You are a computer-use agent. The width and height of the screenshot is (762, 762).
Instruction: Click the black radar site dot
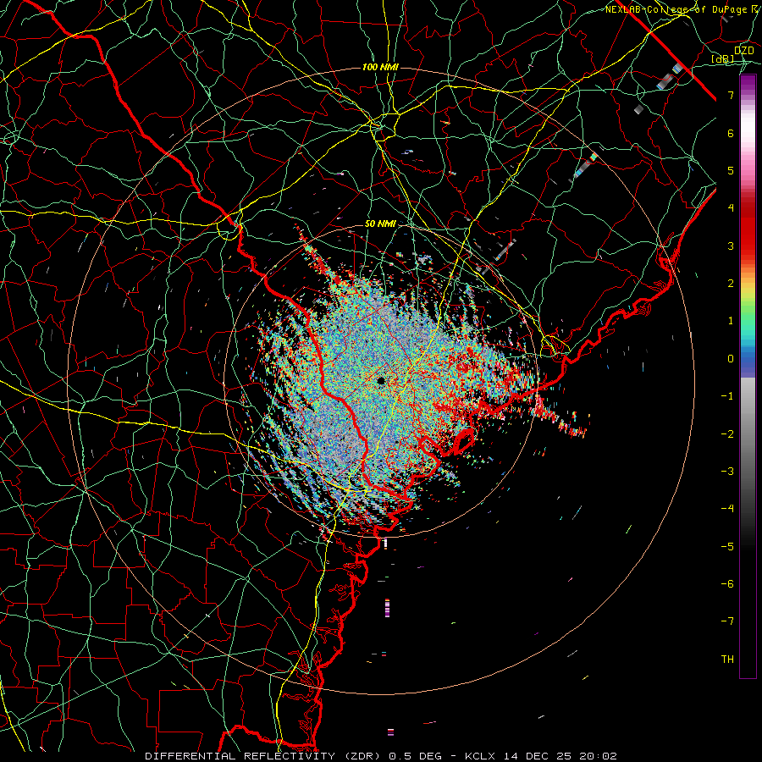click(381, 380)
